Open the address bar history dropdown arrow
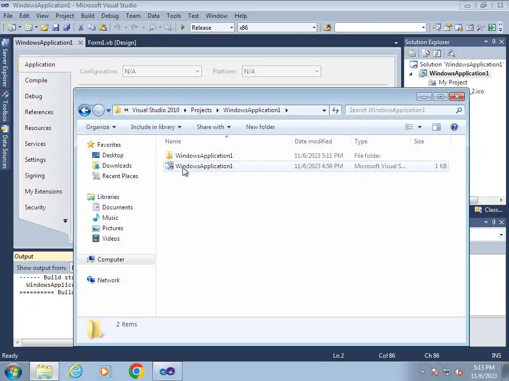The width and height of the screenshot is (509, 381). tap(324, 110)
